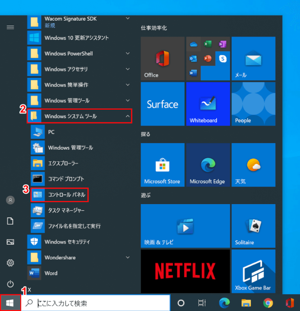Click the 遊ぶ group header
The width and height of the screenshot is (300, 311).
tap(146, 196)
